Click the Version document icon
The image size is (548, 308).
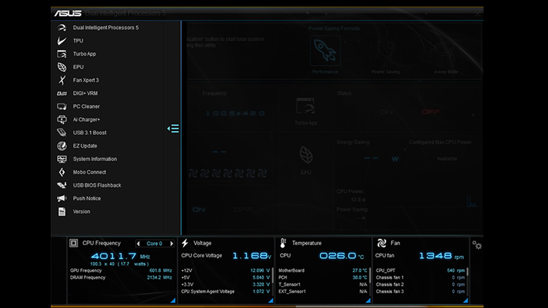[x=62, y=212]
